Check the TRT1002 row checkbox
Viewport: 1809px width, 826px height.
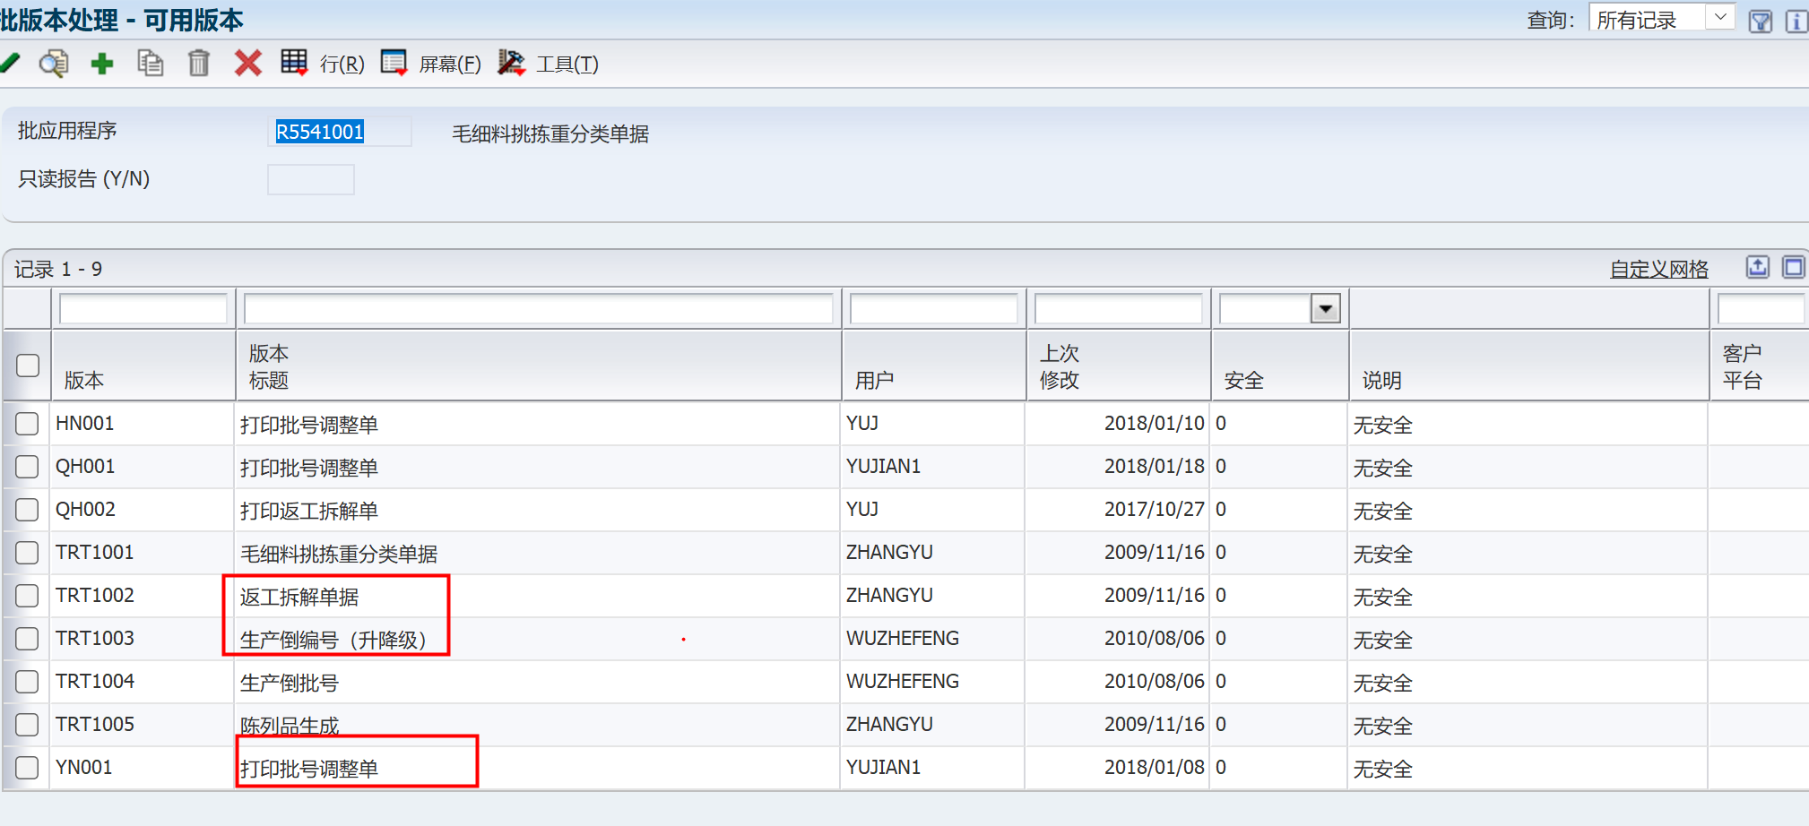coord(27,596)
